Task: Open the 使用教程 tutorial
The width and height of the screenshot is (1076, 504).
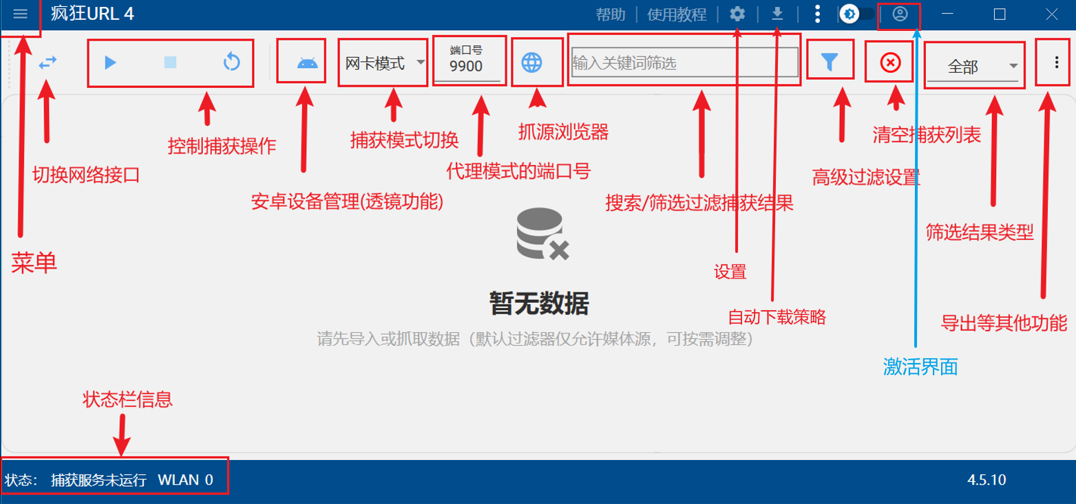Action: 678,15
